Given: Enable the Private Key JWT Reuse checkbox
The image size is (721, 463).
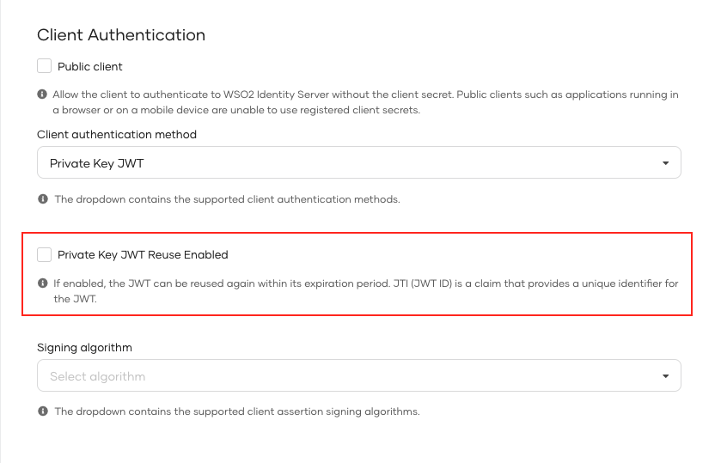Looking at the screenshot, I should click(45, 254).
